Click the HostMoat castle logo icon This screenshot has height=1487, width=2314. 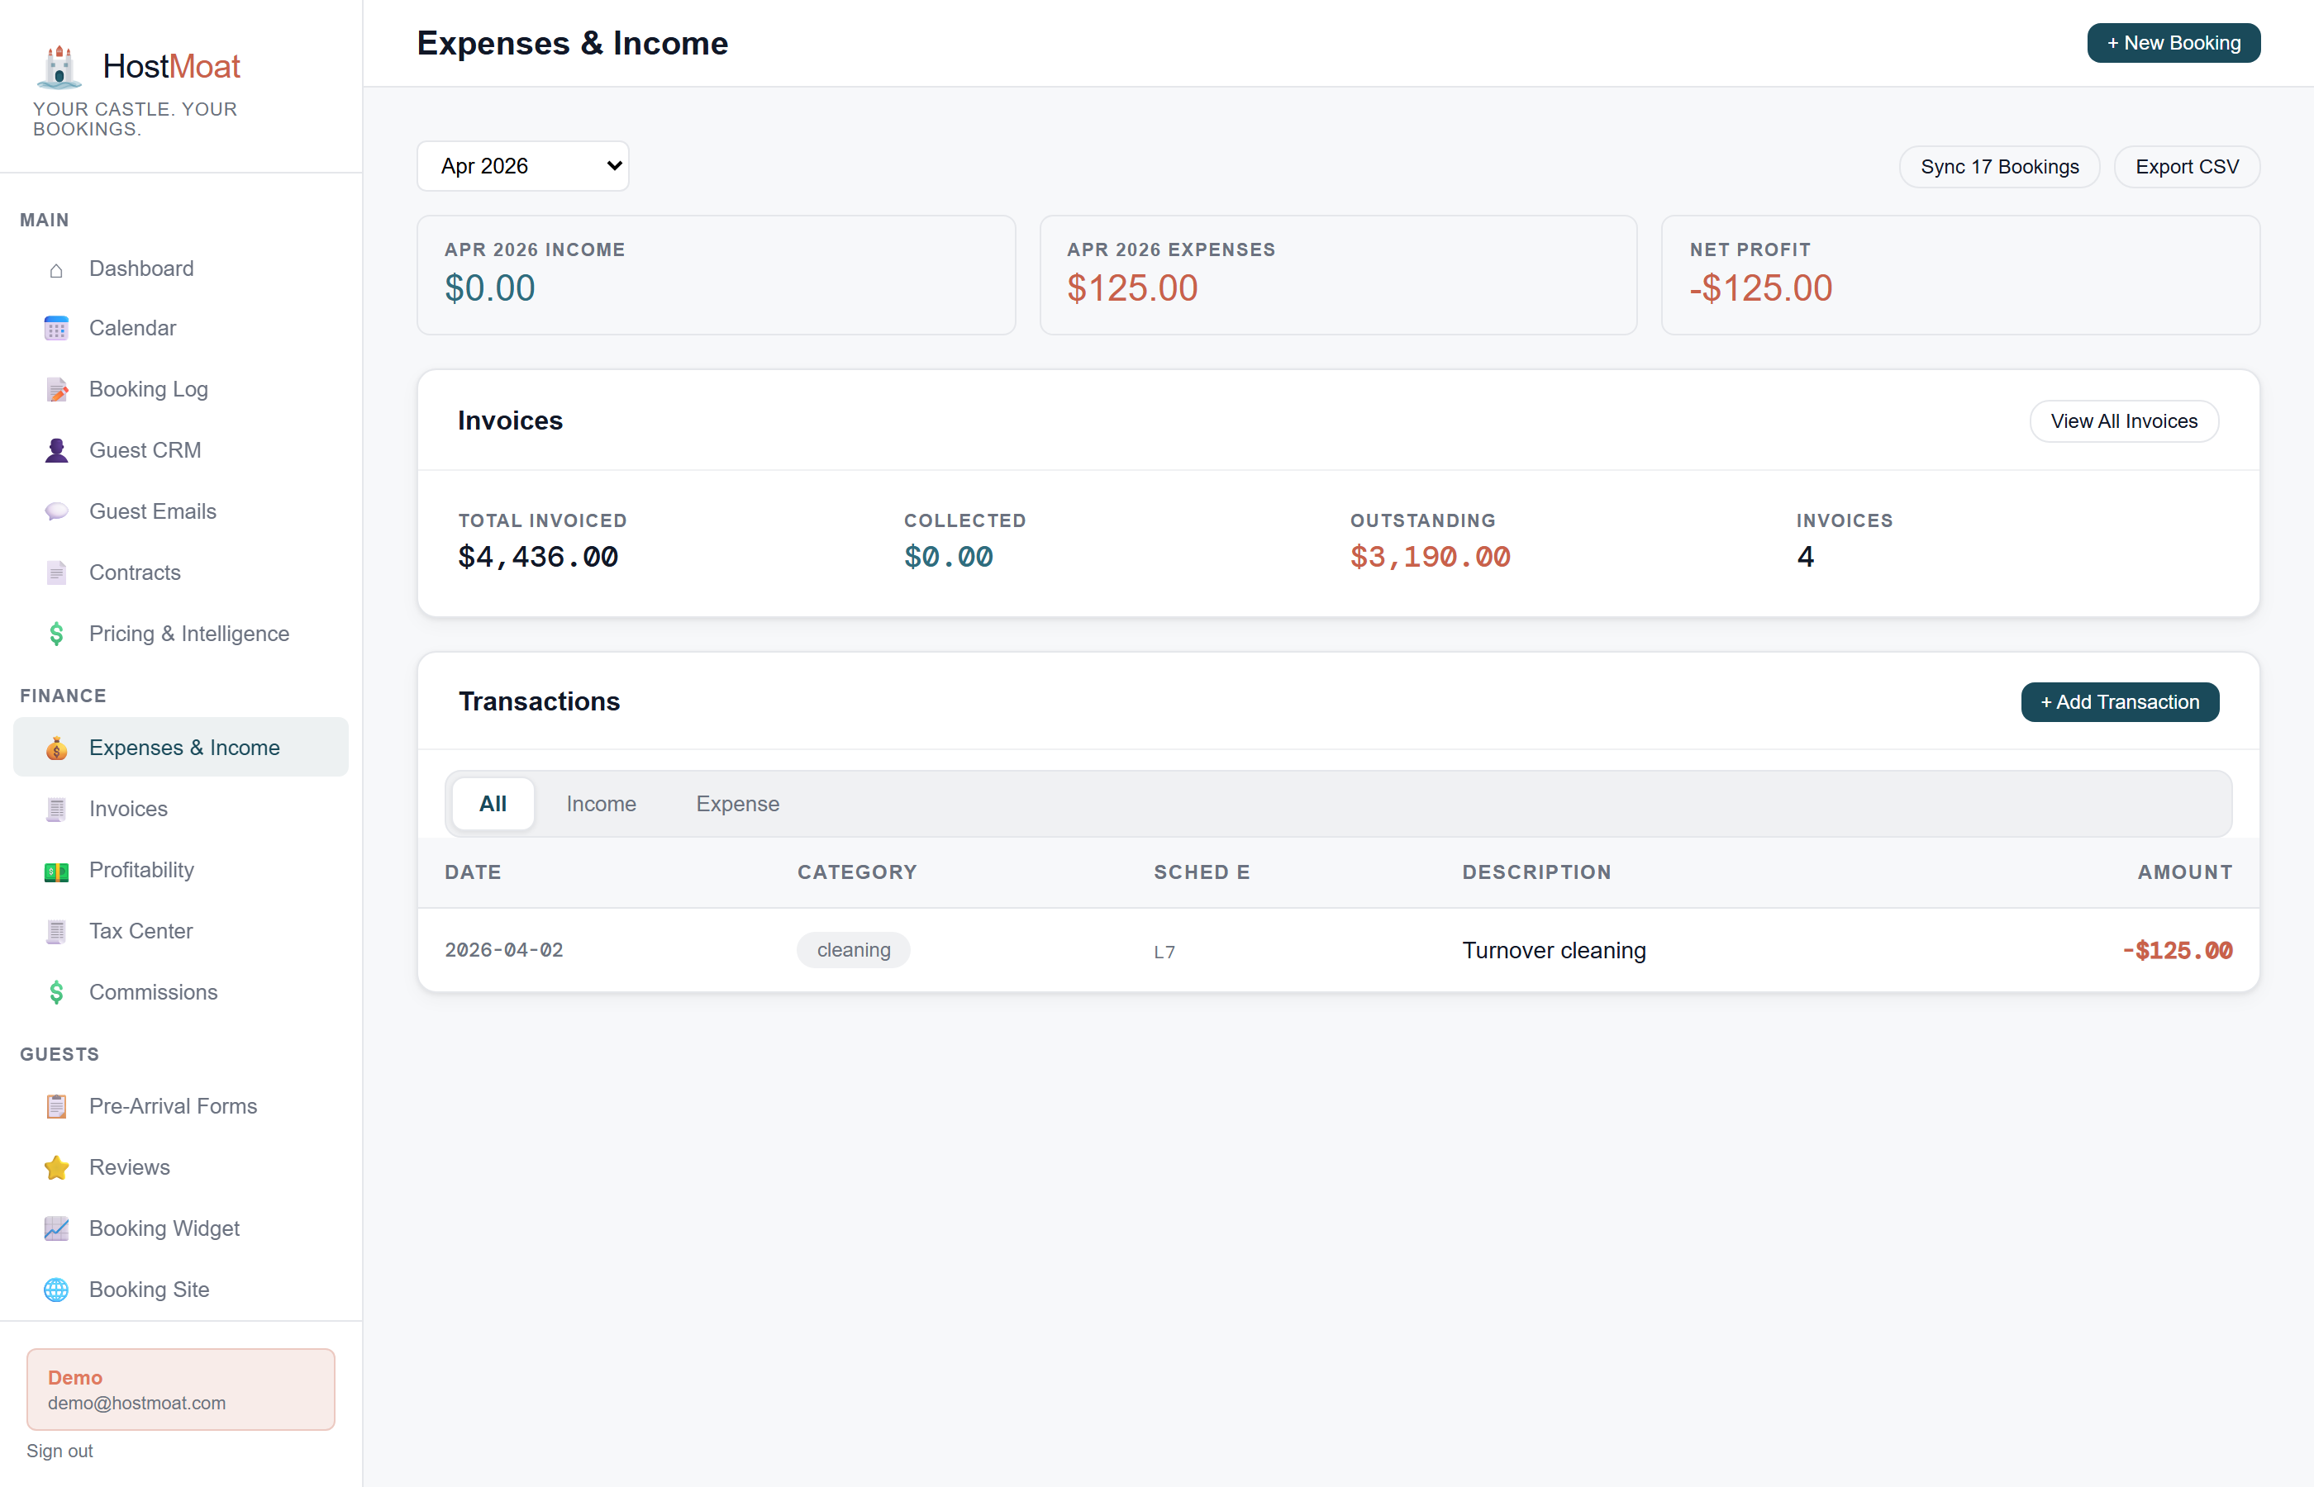pyautogui.click(x=59, y=65)
